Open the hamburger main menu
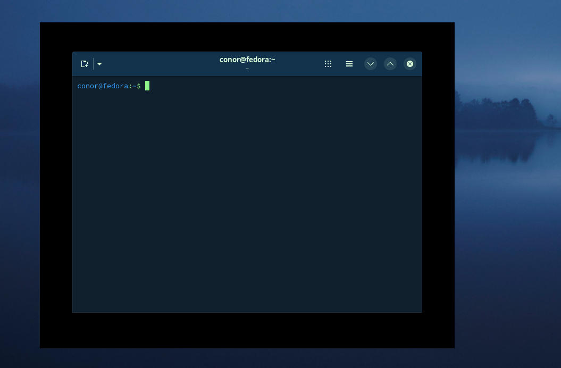Screen dimensions: 561x368 click(x=349, y=64)
